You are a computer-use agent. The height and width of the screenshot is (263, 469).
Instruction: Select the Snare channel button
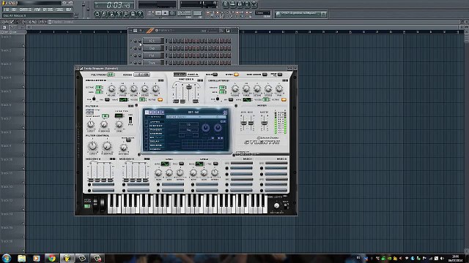point(153,63)
